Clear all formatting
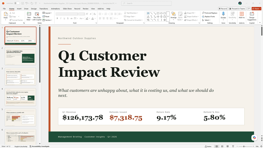Screen dimensions: 263x148 tap(95, 14)
